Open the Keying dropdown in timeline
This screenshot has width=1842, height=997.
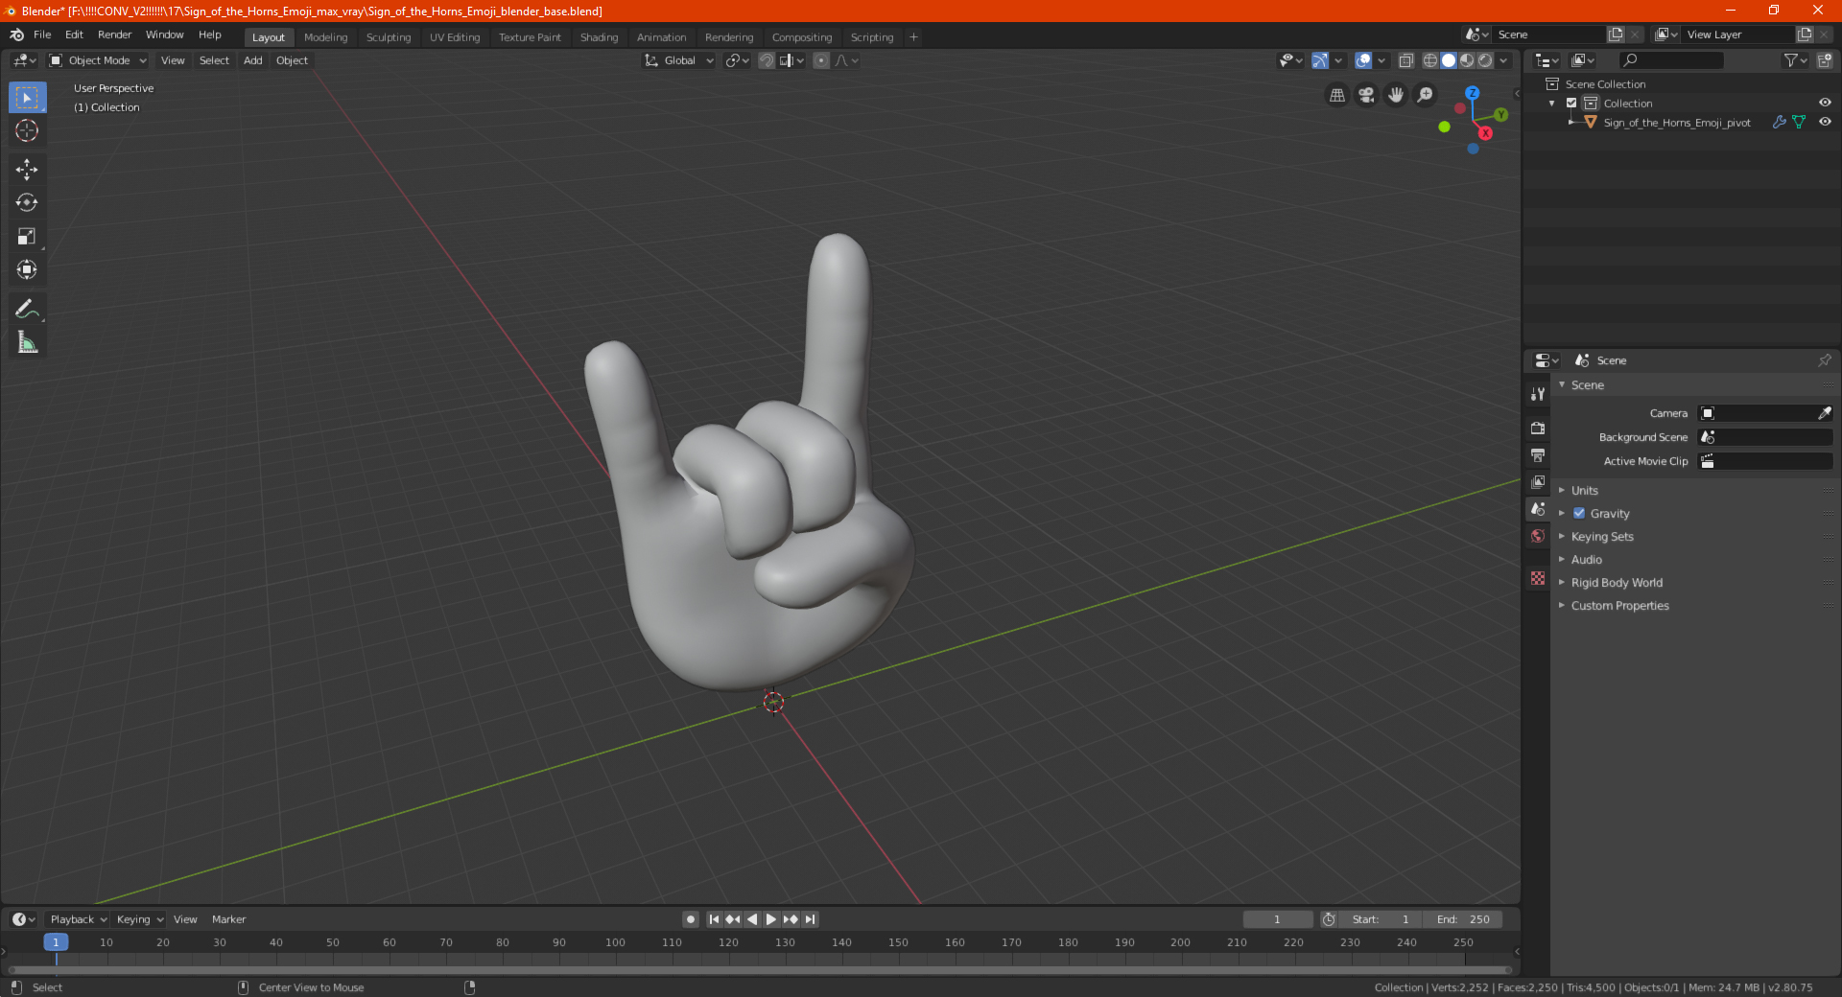140,919
